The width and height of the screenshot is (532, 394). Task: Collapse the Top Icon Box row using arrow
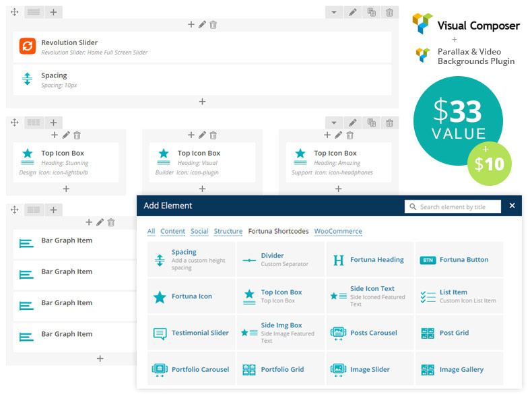pos(334,123)
